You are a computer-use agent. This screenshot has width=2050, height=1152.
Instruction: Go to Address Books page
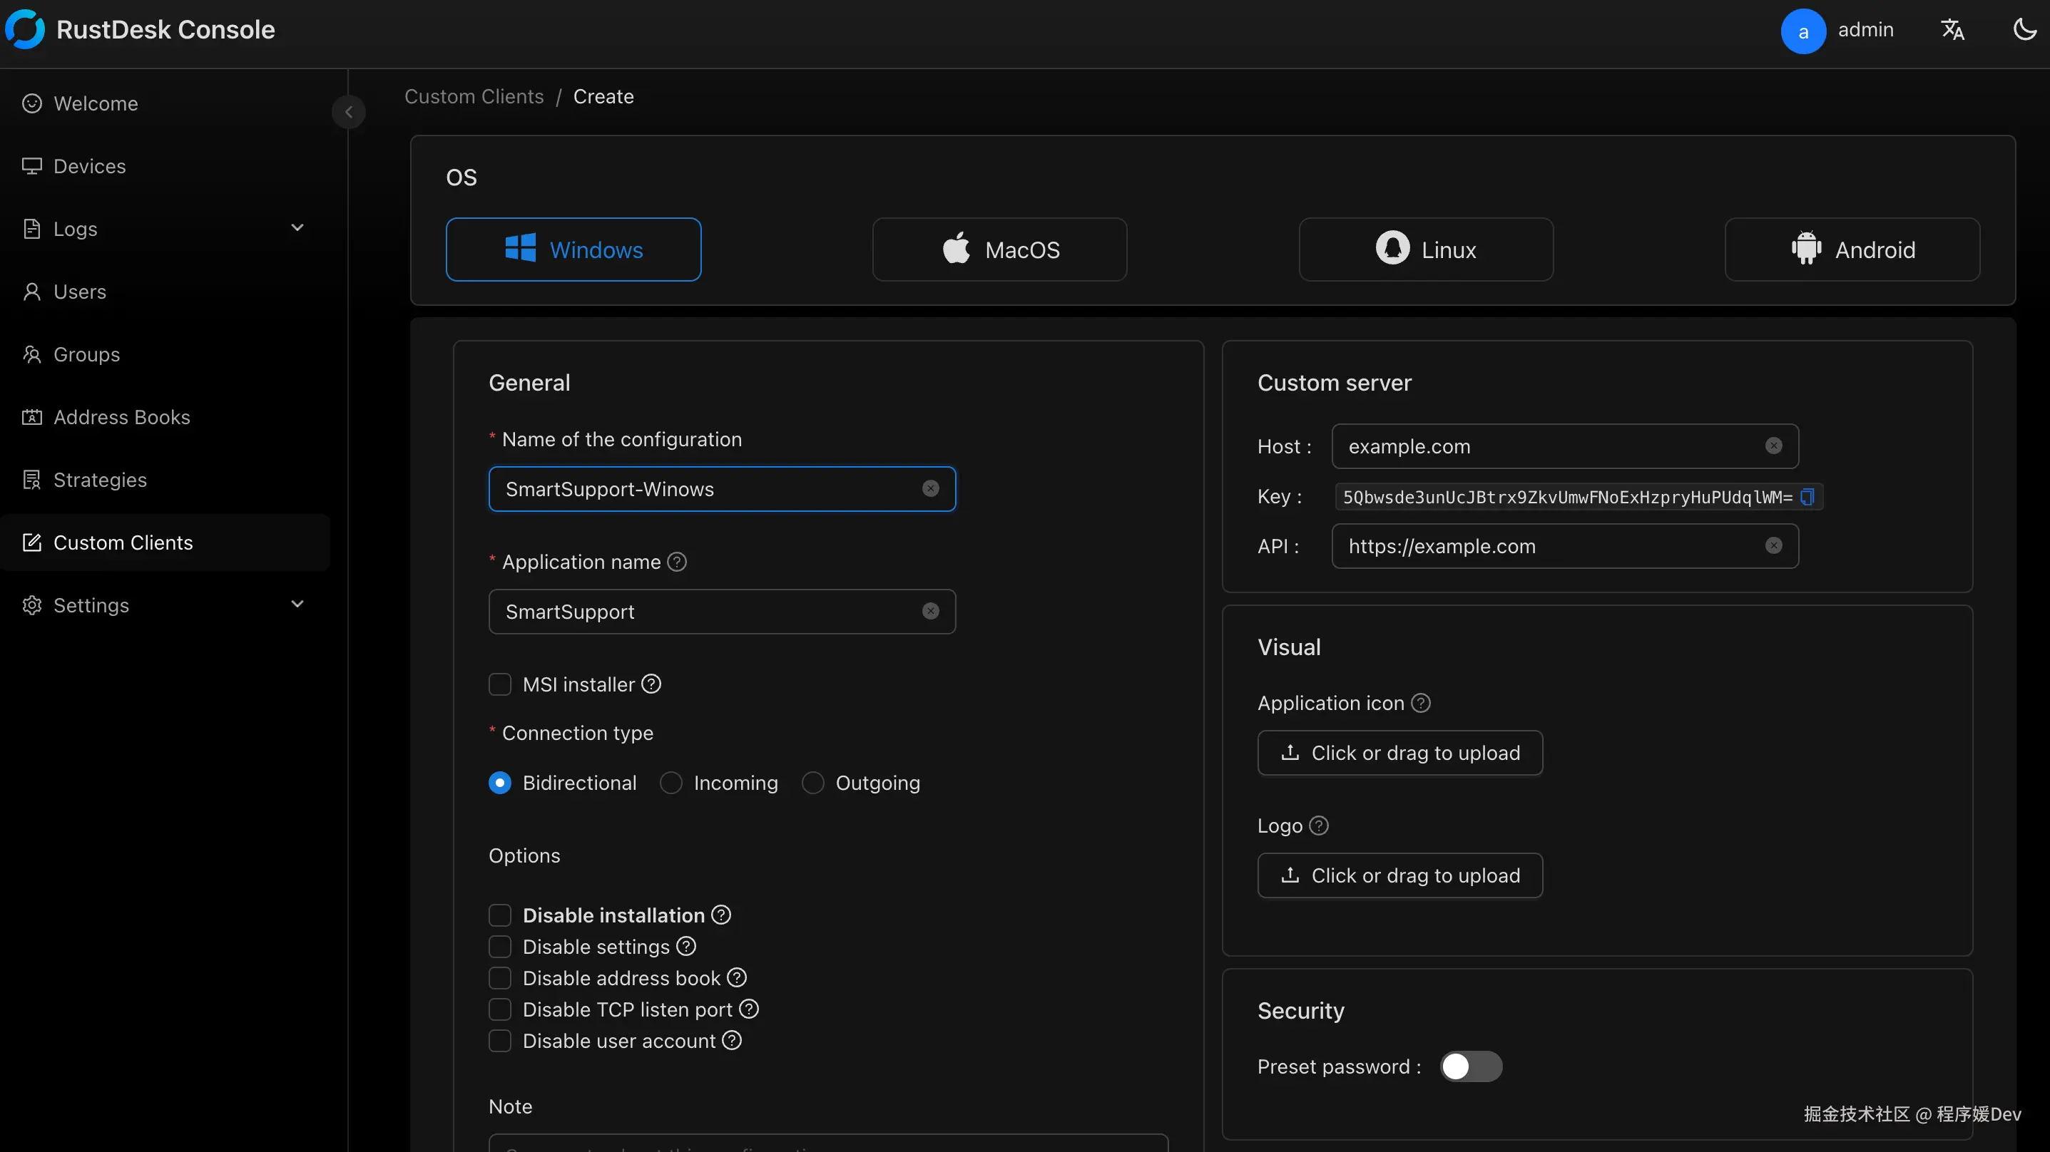(122, 417)
